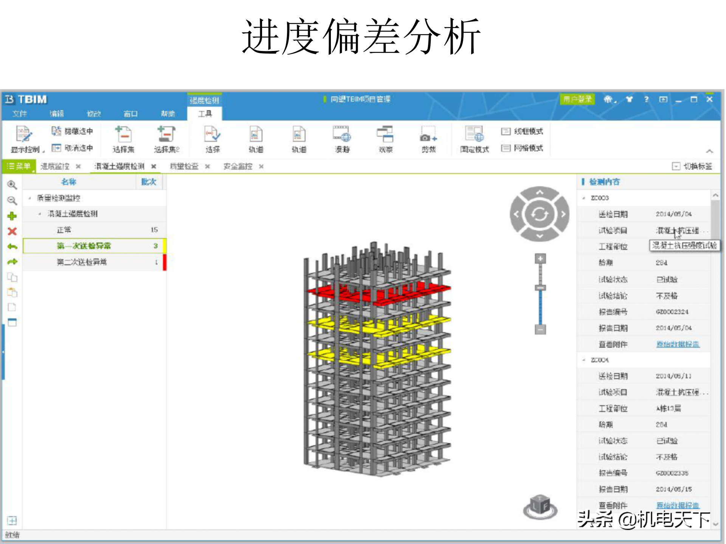
Task: Select the 剪裁 clipping camera tool
Action: [x=428, y=135]
